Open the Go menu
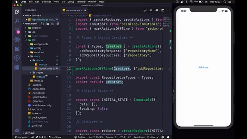The width and height of the screenshot is (247, 139). click(63, 2)
